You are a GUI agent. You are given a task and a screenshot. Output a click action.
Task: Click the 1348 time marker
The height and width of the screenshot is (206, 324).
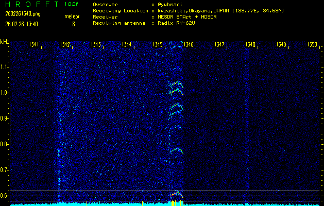(x=250, y=44)
